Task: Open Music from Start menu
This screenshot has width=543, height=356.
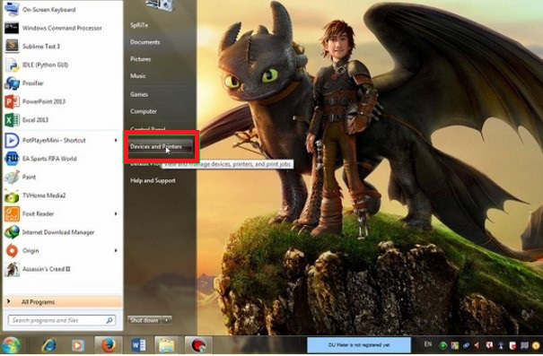Action: (x=138, y=75)
